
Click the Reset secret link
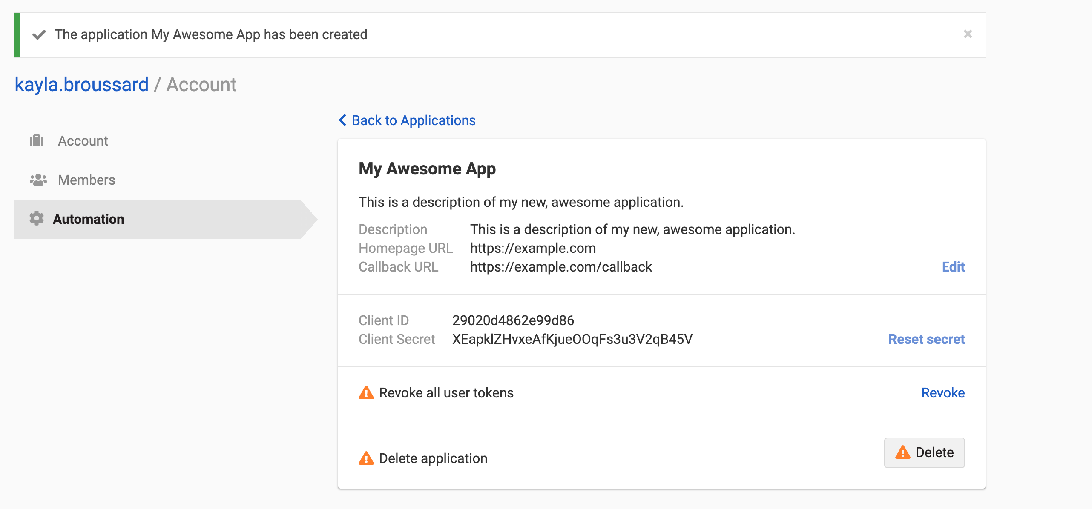tap(926, 339)
